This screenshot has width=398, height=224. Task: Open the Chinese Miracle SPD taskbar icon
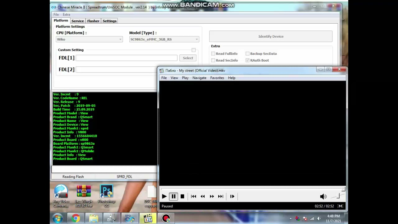(x=130, y=218)
